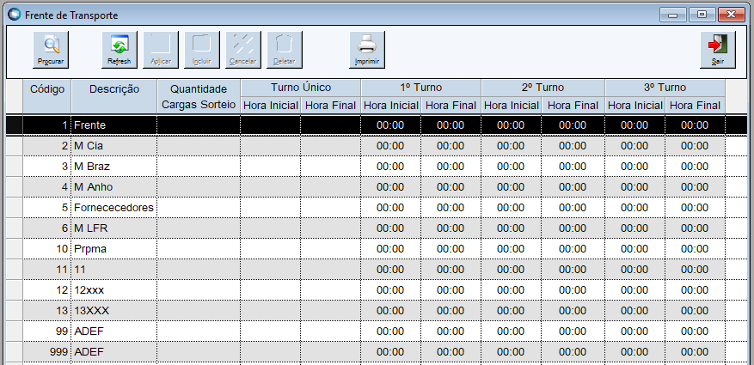The width and height of the screenshot is (754, 365).
Task: Select the M LFR description cell
Action: click(x=114, y=228)
